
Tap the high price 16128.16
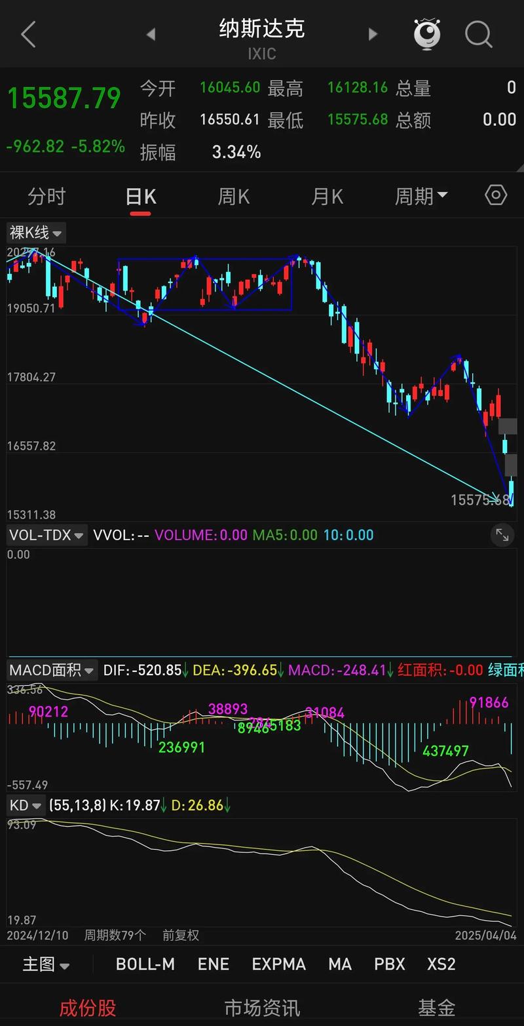click(358, 87)
